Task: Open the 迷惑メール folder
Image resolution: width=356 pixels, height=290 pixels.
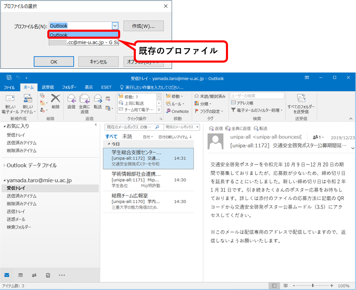Action: tap(16, 219)
